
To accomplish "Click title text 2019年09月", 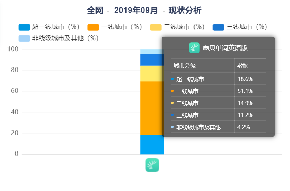I will coord(136,10).
